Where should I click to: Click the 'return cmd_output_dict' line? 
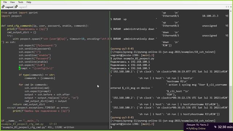pos(29,104)
